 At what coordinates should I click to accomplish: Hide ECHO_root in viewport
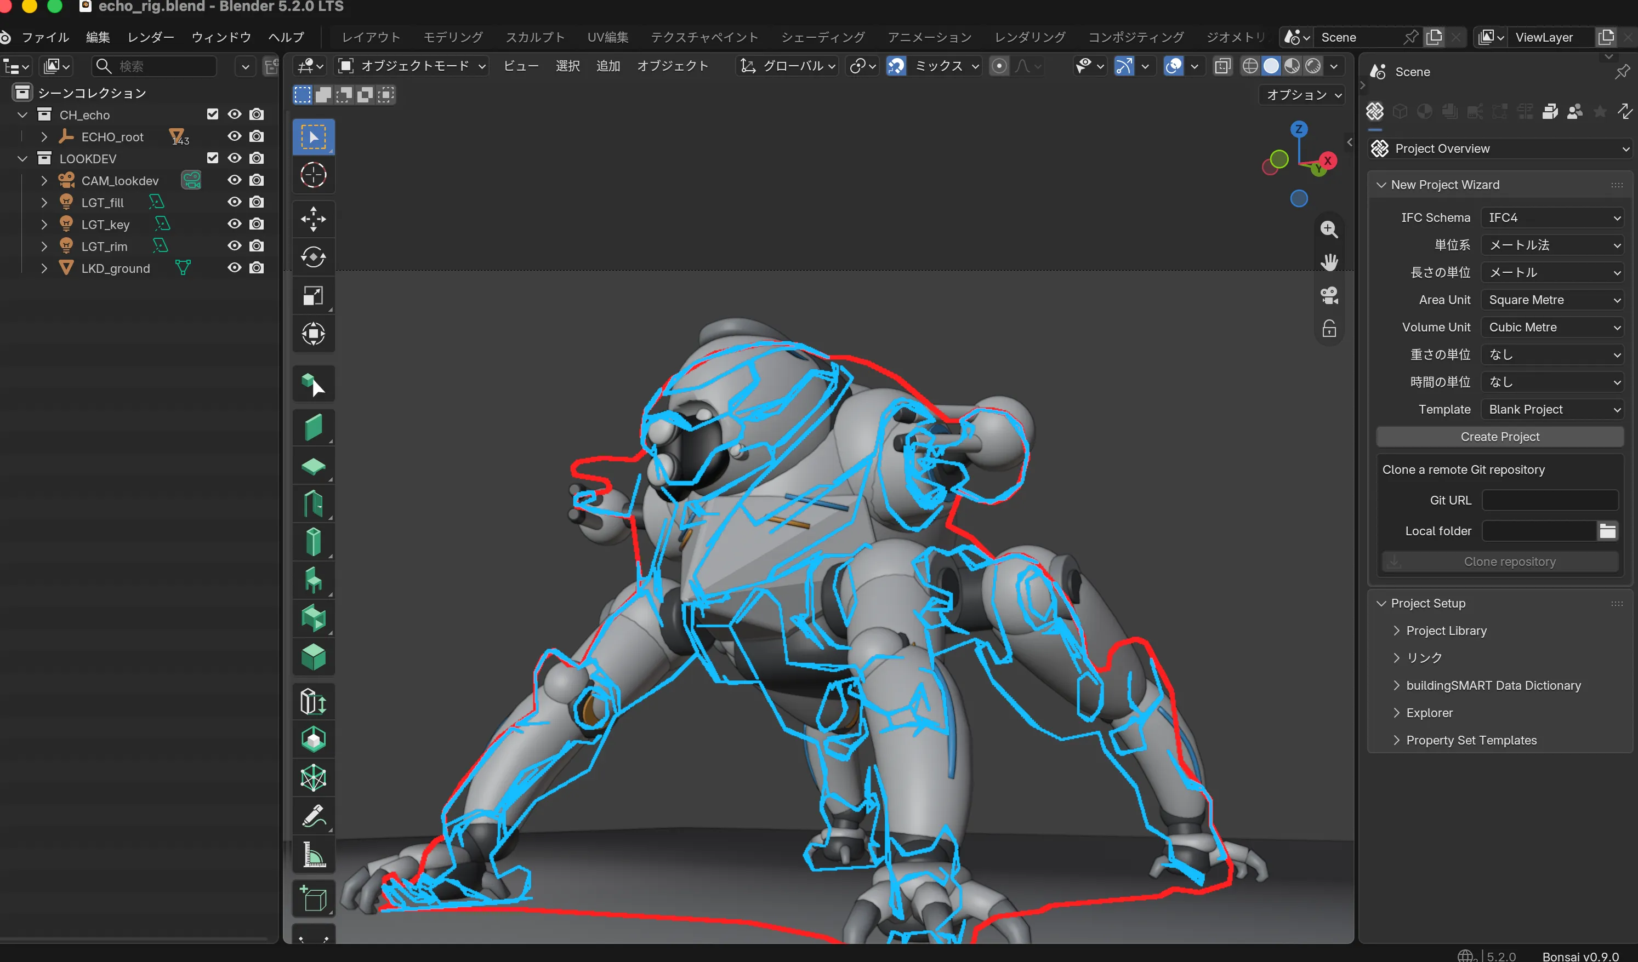[x=234, y=136]
